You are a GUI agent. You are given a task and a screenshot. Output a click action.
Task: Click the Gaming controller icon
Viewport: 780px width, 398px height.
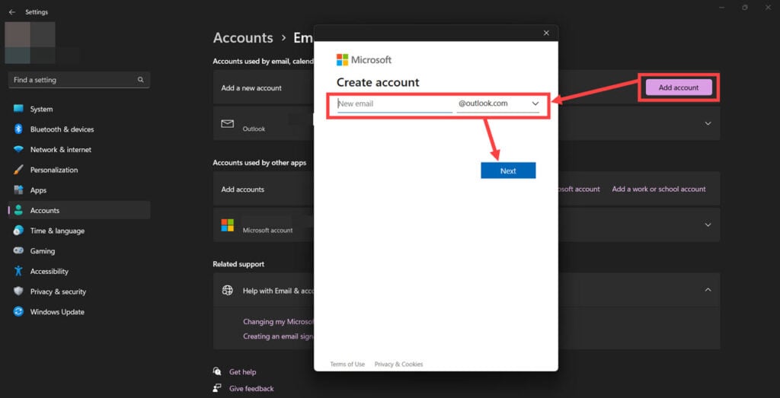pyautogui.click(x=18, y=251)
